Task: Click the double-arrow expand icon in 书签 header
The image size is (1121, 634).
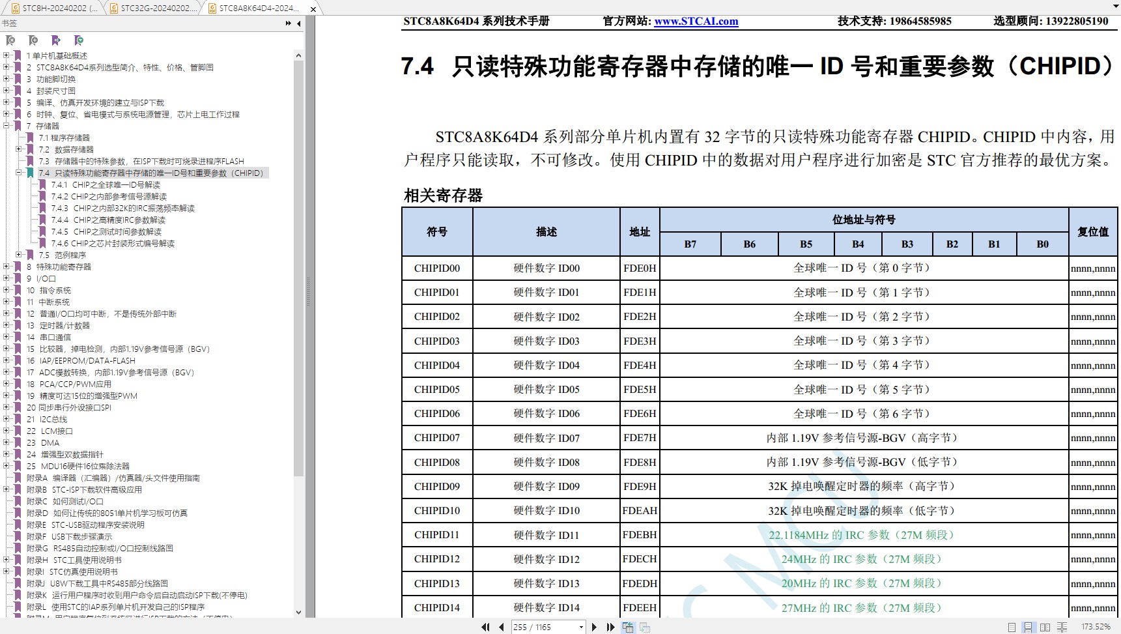Action: click(x=289, y=23)
